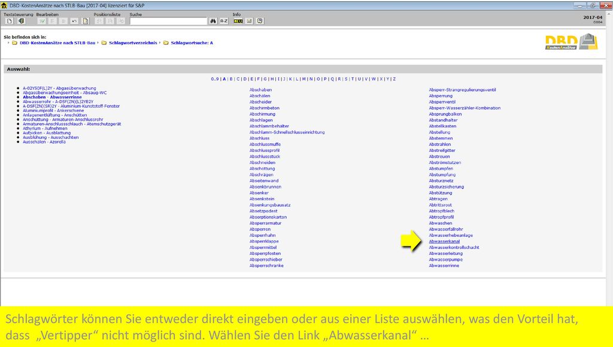The image size is (613, 347).
Task: Open range Abgasüberwachungseinheit - Absaug-WC
Action: click(65, 93)
